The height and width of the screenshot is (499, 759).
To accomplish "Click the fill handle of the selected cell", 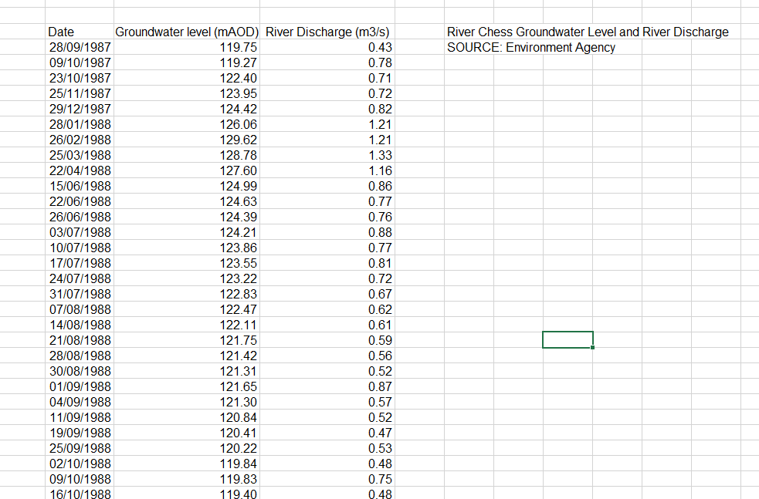I will 593,349.
